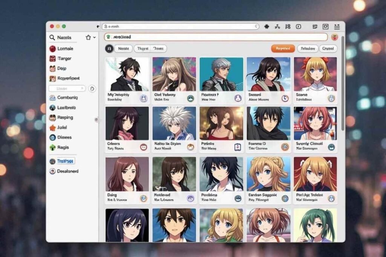The width and height of the screenshot is (386, 257).
Task: Select the Nooiie filter pill
Action: [123, 49]
